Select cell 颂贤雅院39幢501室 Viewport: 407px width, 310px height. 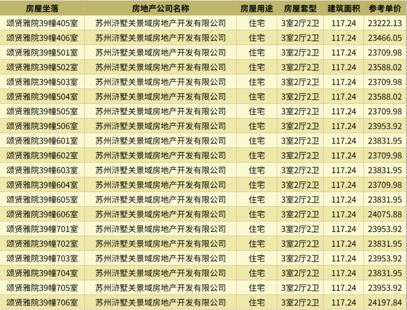42,53
